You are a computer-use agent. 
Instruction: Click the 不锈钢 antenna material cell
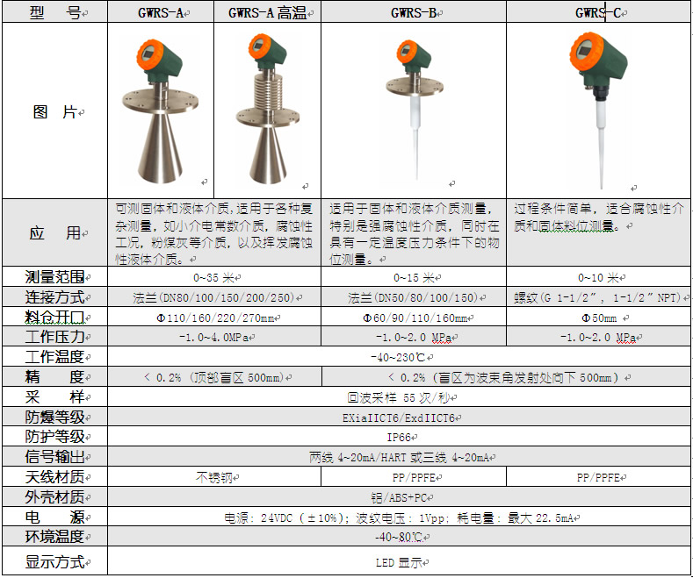(x=213, y=477)
